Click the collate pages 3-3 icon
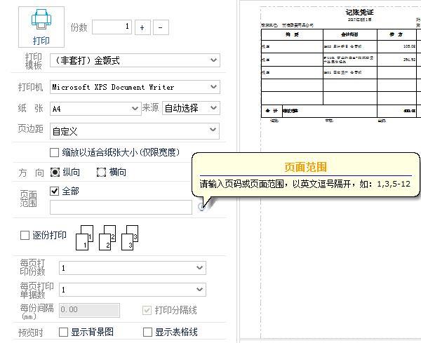The height and width of the screenshot is (343, 421). coord(130,238)
